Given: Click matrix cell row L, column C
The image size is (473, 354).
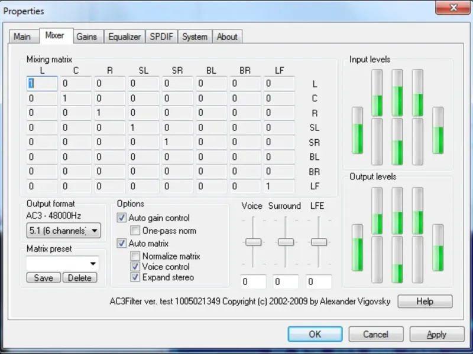Looking at the screenshot, I should coord(76,83).
